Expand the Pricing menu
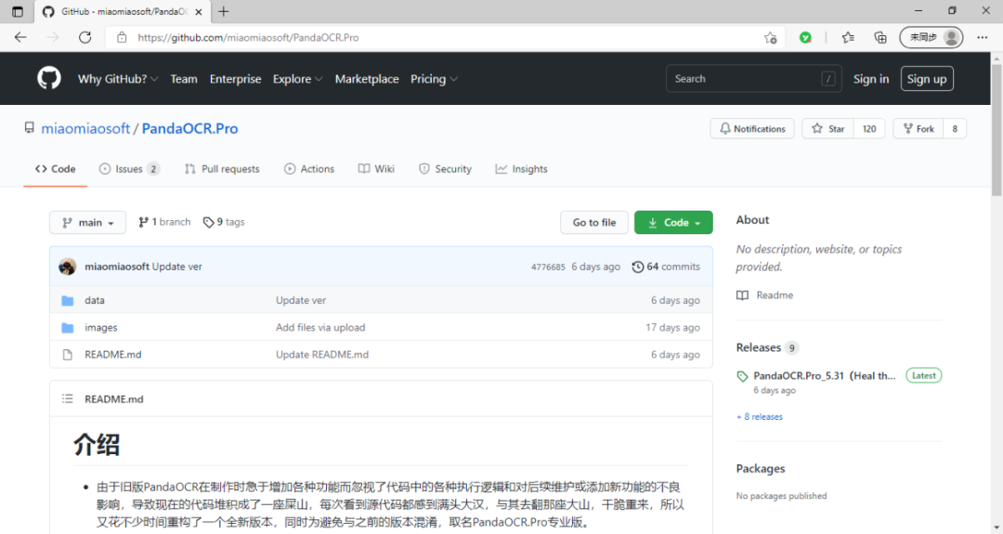Image resolution: width=1003 pixels, height=534 pixels. tap(434, 79)
